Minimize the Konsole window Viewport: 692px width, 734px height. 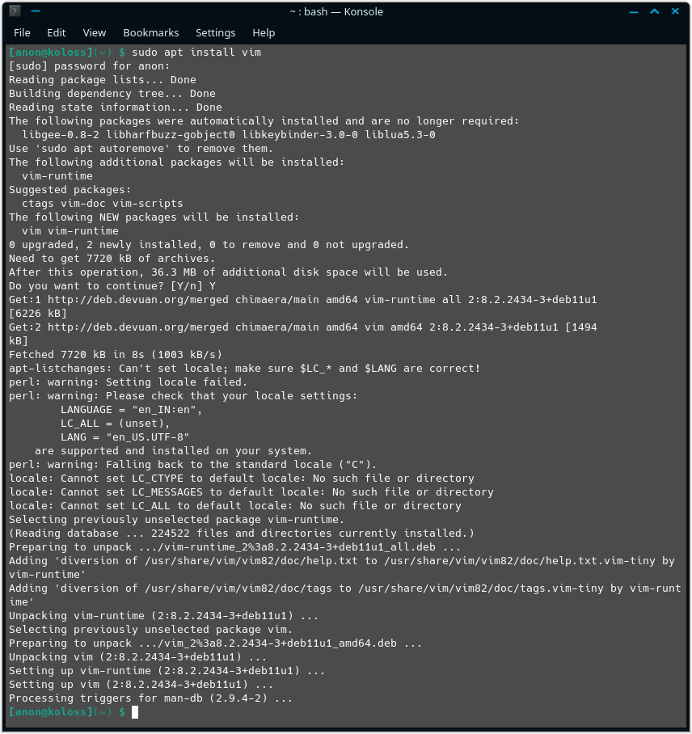tap(634, 12)
